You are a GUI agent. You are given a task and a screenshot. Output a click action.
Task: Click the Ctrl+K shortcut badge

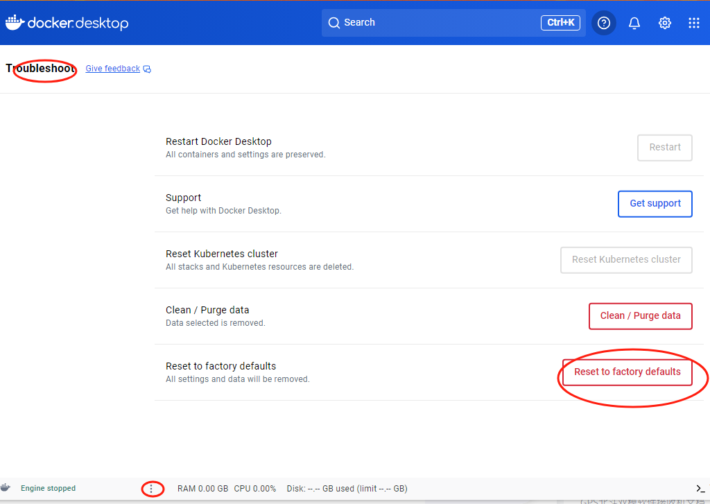click(560, 23)
